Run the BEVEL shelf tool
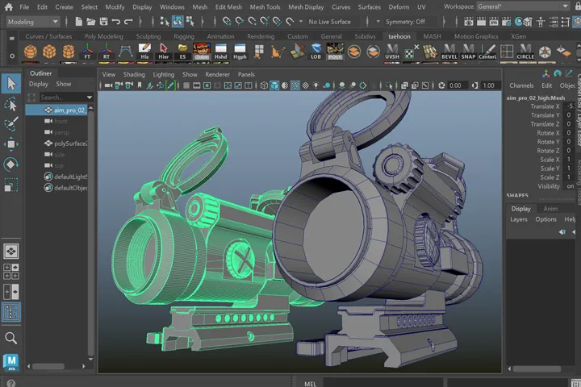 [x=449, y=52]
